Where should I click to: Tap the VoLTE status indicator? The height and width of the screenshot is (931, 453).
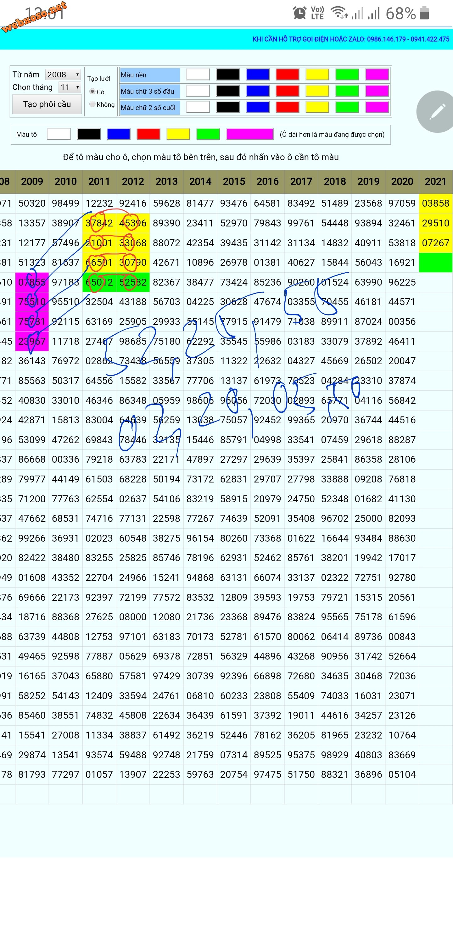tap(317, 13)
